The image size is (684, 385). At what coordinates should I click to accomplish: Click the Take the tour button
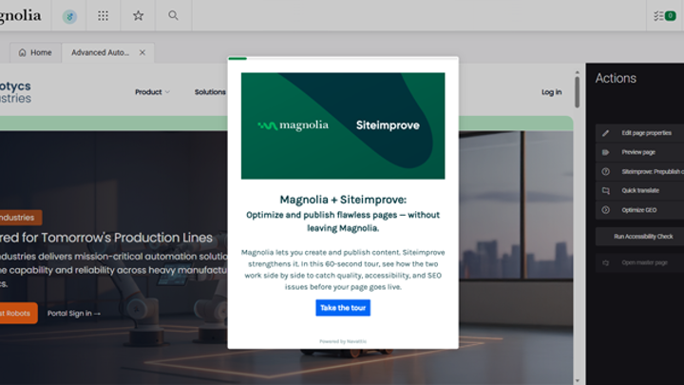(343, 308)
